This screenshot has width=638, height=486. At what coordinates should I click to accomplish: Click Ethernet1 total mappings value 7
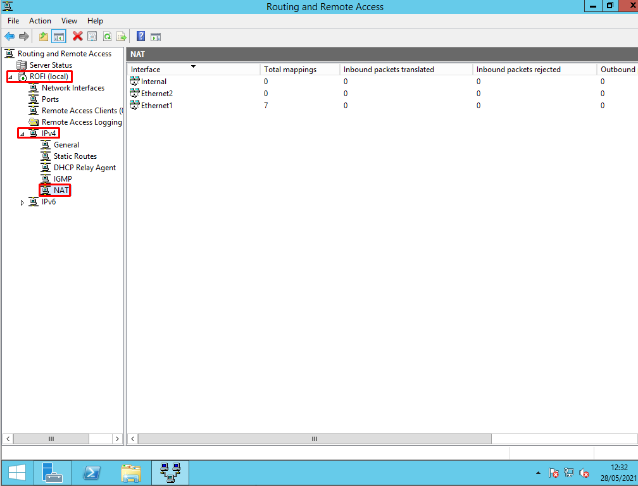coord(266,105)
